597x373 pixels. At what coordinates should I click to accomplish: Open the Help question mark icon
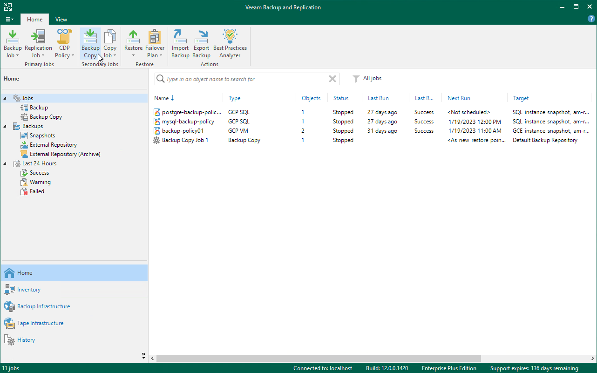[x=591, y=19]
